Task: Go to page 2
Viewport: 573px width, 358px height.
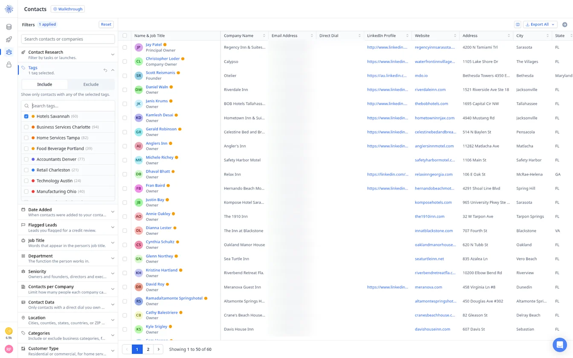Action: tap(148, 349)
